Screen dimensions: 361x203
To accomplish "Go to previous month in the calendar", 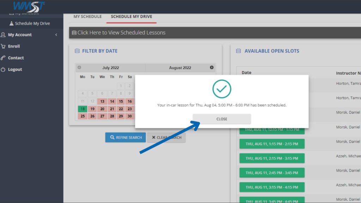I will [79, 67].
